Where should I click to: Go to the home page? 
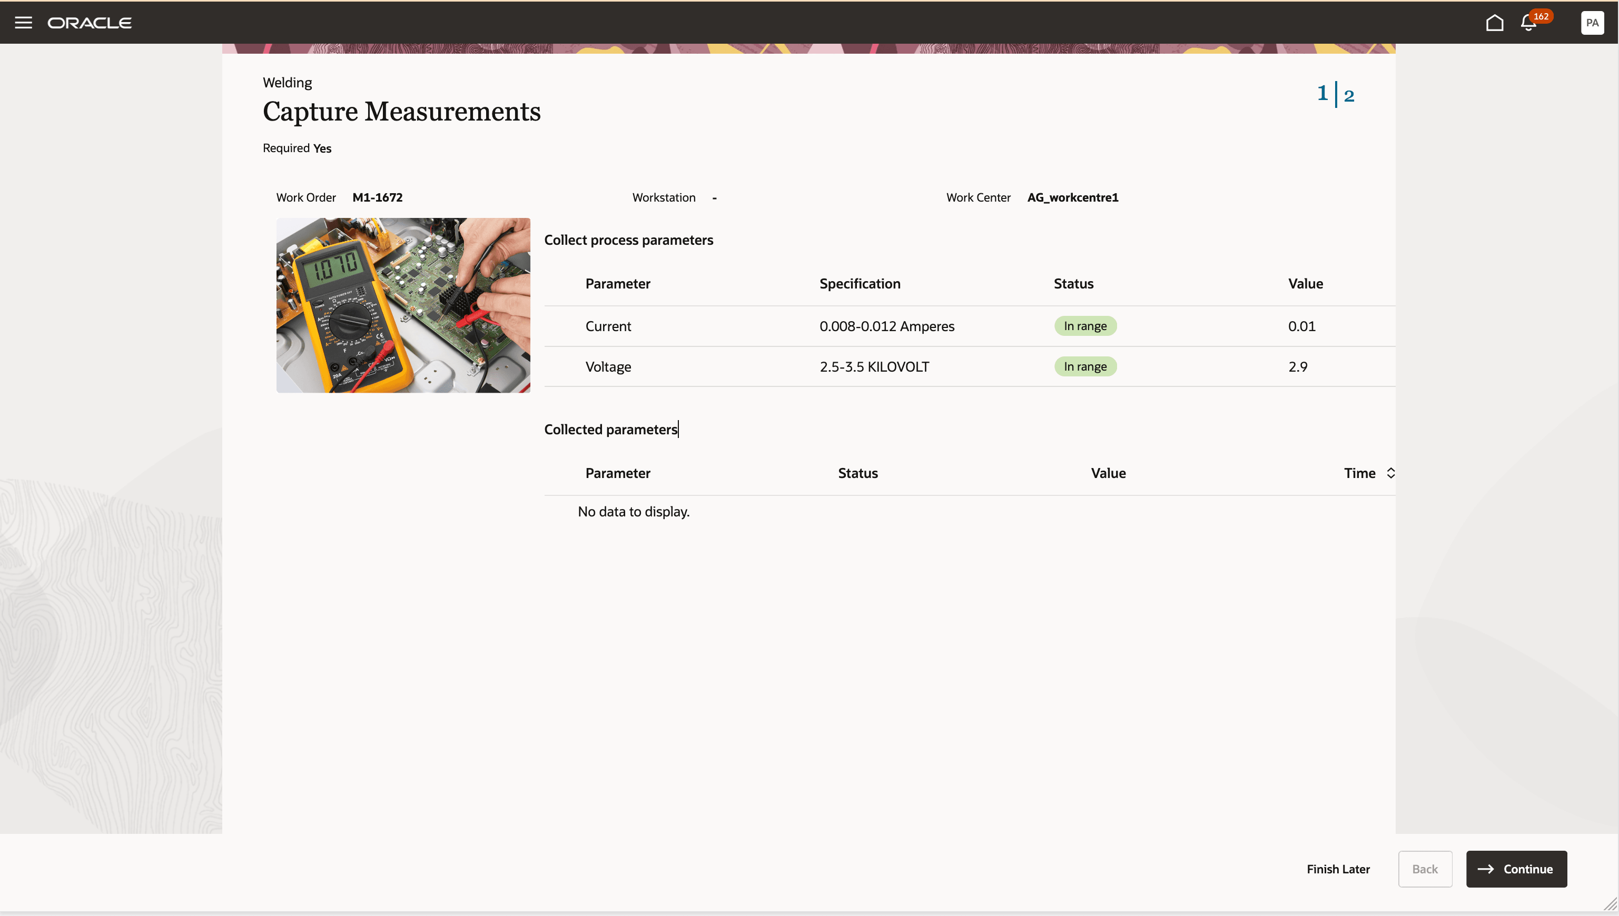click(x=1494, y=22)
